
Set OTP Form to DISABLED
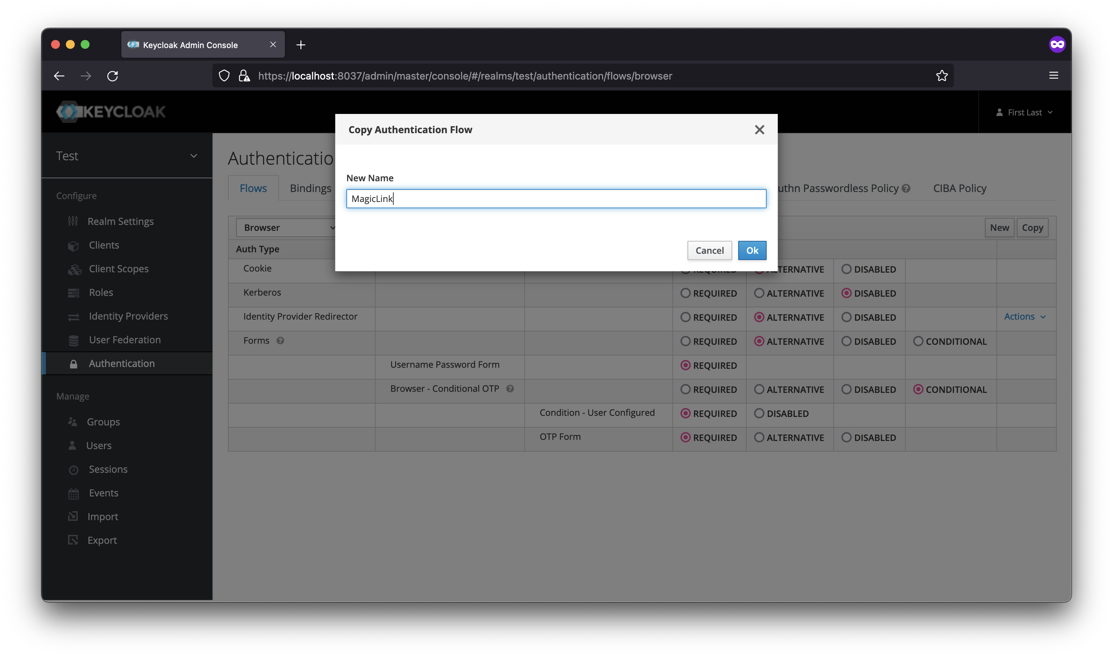846,437
